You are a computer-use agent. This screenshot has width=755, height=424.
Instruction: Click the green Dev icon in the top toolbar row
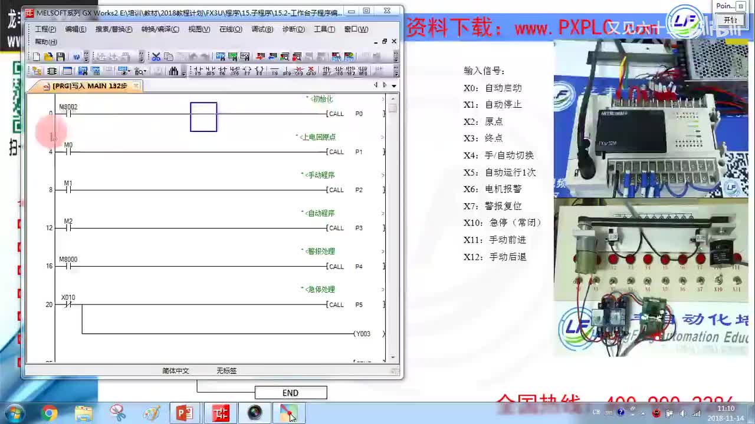pyautogui.click(x=232, y=57)
